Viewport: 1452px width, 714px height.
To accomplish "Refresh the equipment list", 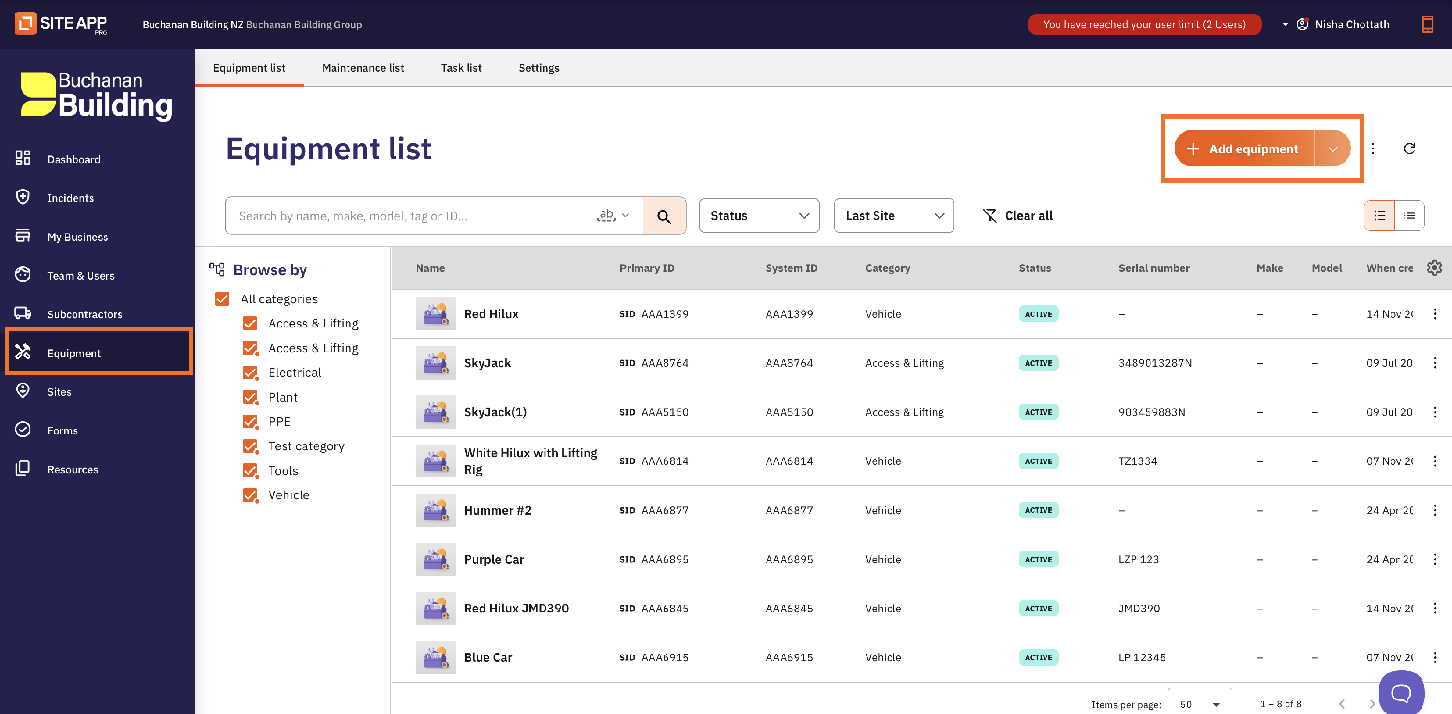I will (x=1409, y=149).
